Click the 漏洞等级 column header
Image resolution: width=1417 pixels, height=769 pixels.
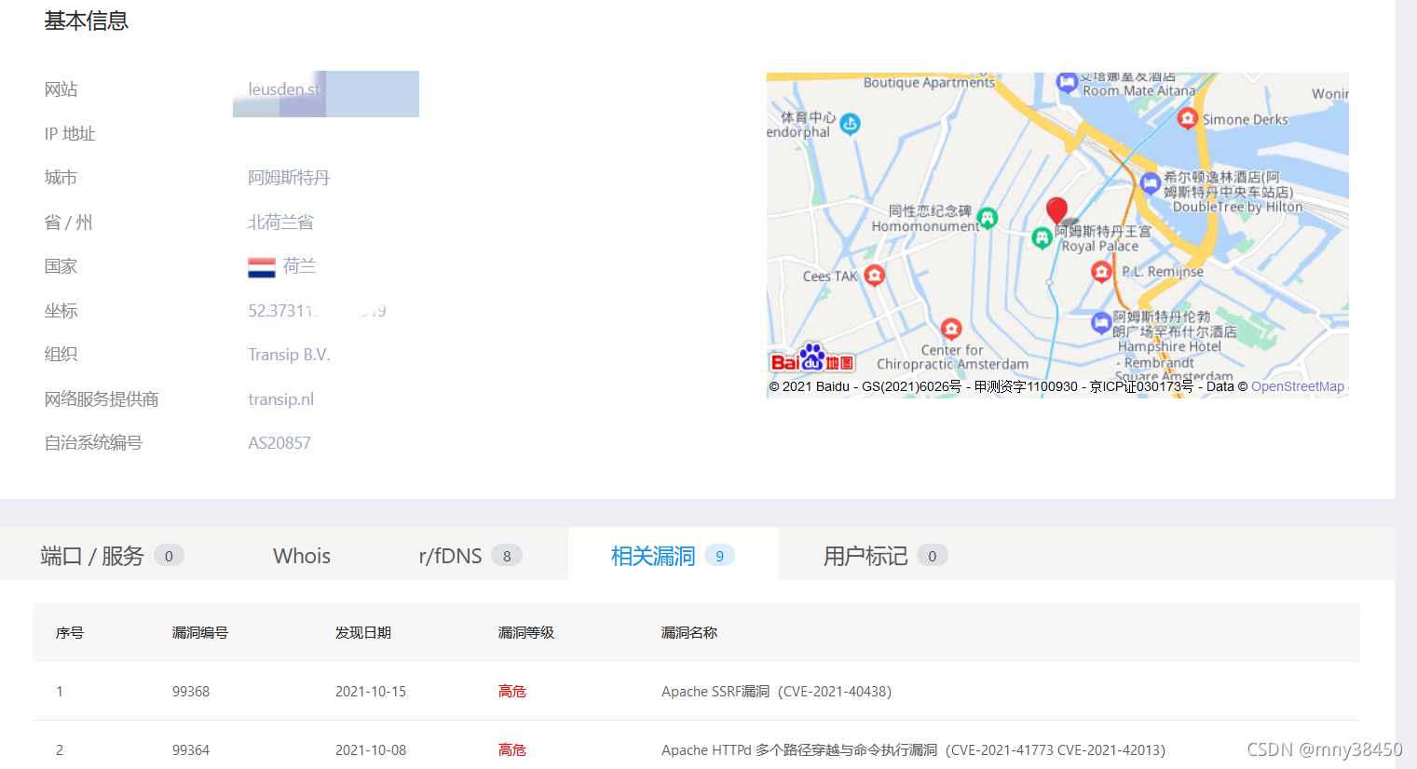(x=526, y=632)
